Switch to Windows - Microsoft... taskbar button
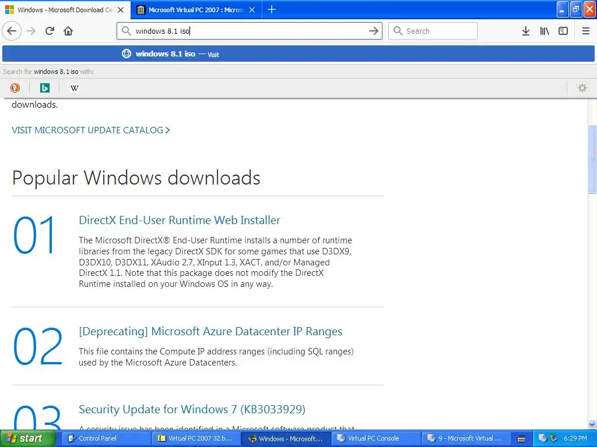 286,438
